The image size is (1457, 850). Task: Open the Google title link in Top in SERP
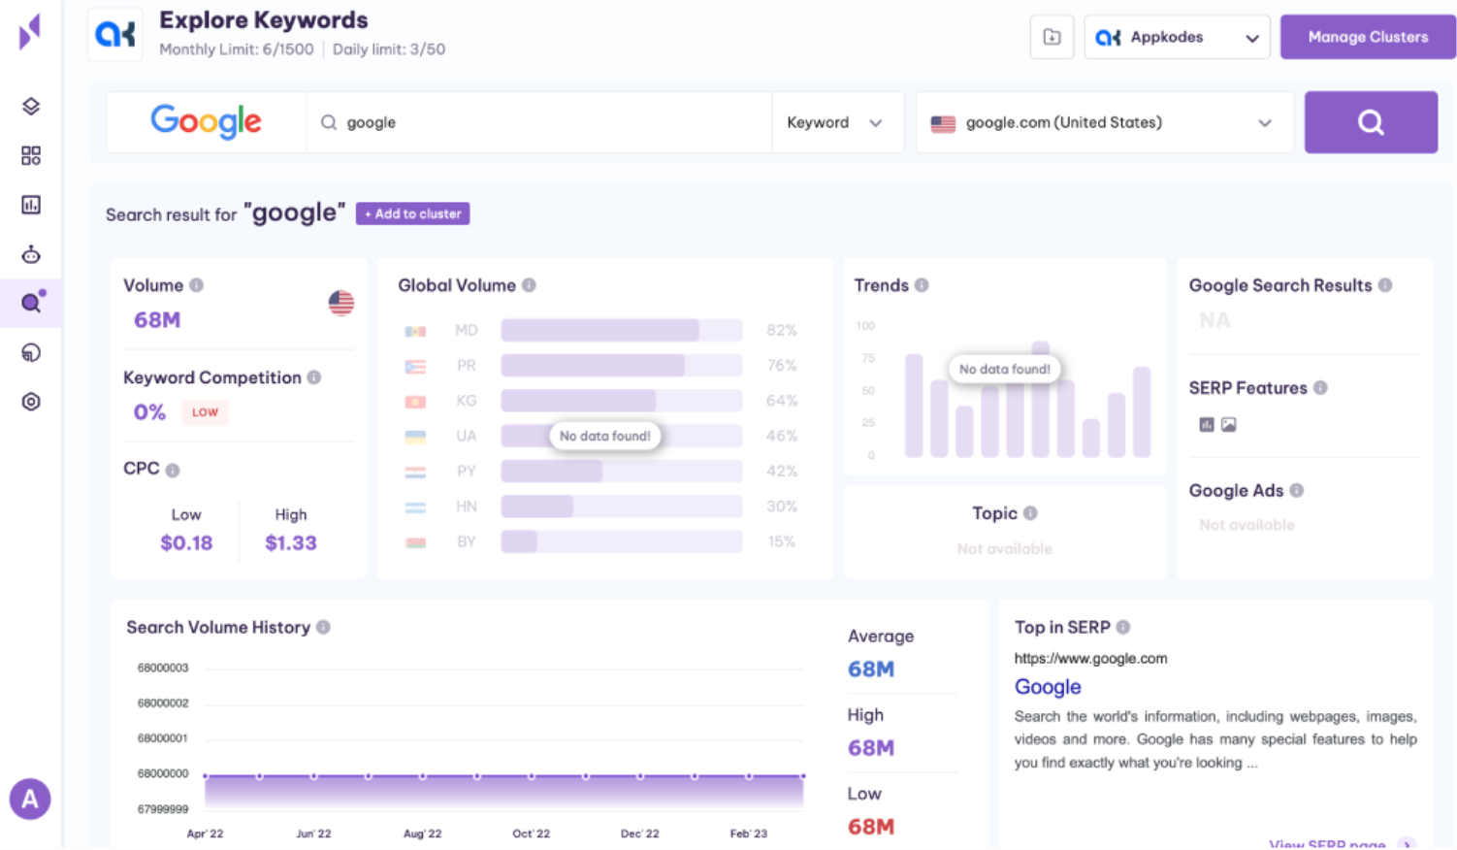click(x=1048, y=687)
